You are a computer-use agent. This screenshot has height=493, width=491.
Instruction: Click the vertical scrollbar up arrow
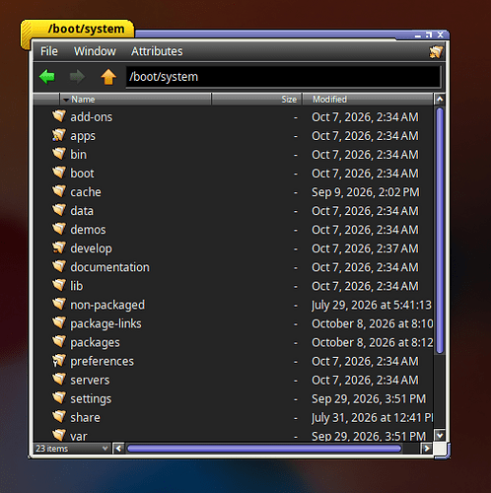click(440, 99)
